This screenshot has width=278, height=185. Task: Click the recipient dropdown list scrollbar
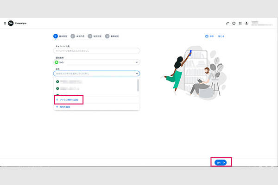[x=138, y=85]
